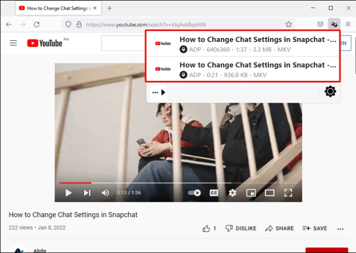Play the video
This screenshot has height=253, width=356.
[68, 193]
